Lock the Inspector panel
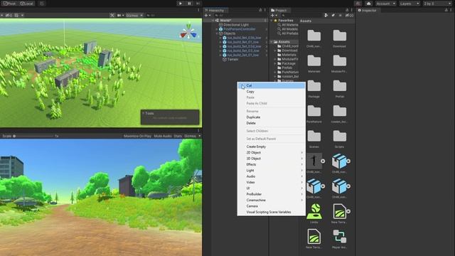The height and width of the screenshot is (256, 455). pyautogui.click(x=446, y=10)
